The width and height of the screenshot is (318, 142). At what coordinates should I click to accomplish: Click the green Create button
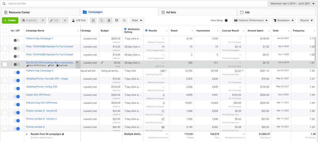click(10, 20)
